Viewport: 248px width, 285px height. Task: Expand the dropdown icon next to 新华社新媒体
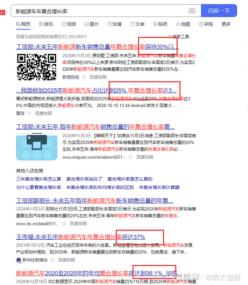click(52, 260)
